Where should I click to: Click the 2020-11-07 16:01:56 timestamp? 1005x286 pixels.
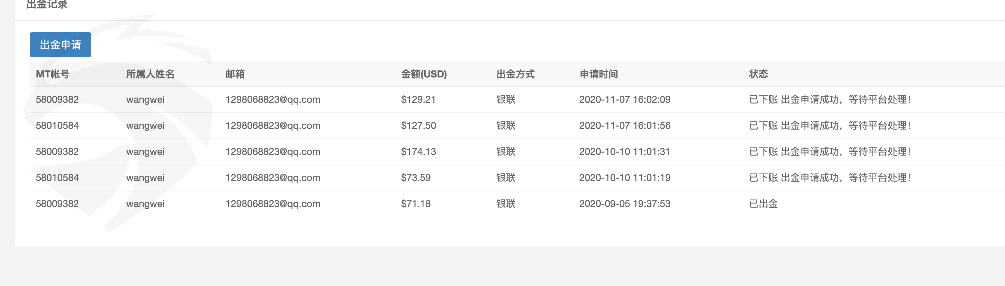[x=624, y=126]
